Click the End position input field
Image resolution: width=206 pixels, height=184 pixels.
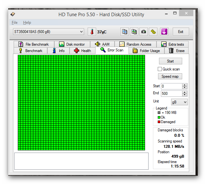[172, 94]
